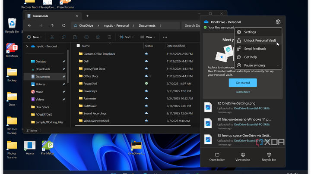The height and width of the screenshot is (174, 311).
Task: Select Get help menu item
Action: point(258,57)
